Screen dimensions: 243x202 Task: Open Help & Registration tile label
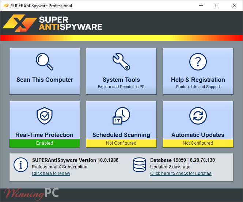point(198,80)
